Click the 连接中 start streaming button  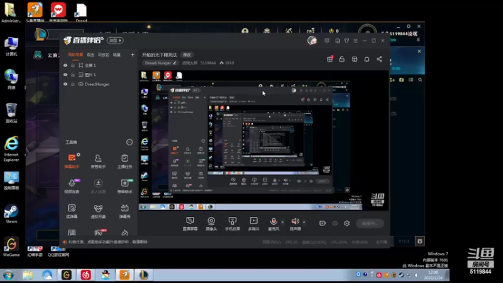(x=370, y=223)
